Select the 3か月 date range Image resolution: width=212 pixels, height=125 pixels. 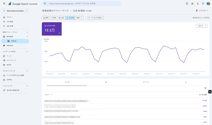(x=70, y=18)
